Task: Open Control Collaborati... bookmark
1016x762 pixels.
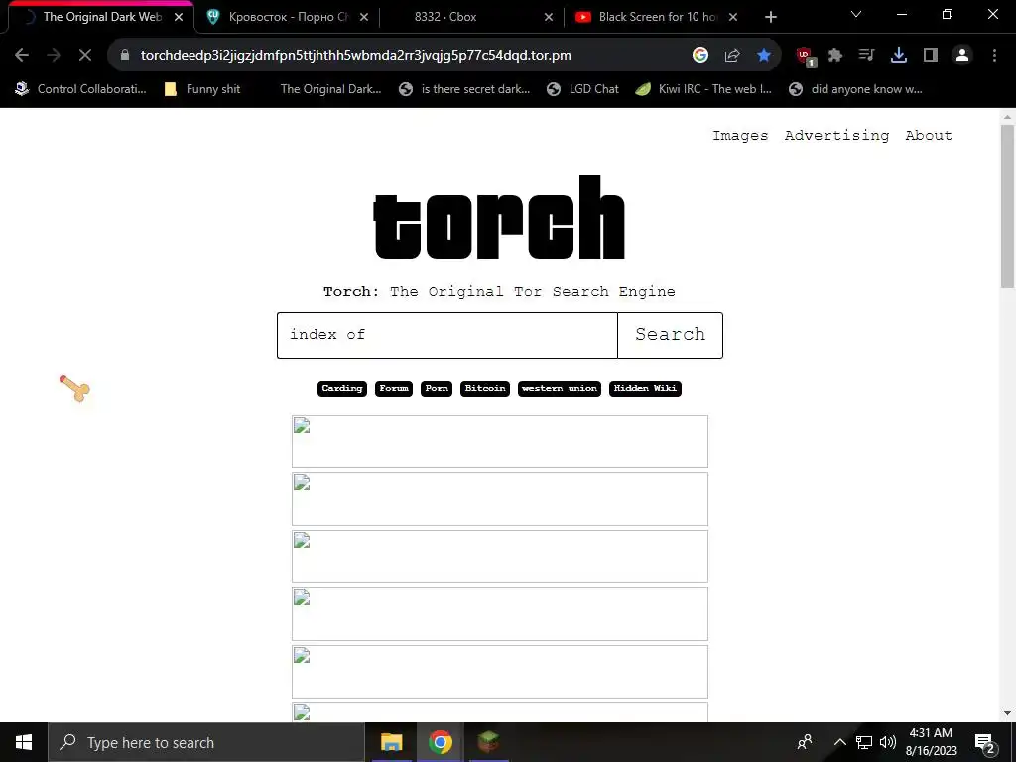Action: (81, 89)
